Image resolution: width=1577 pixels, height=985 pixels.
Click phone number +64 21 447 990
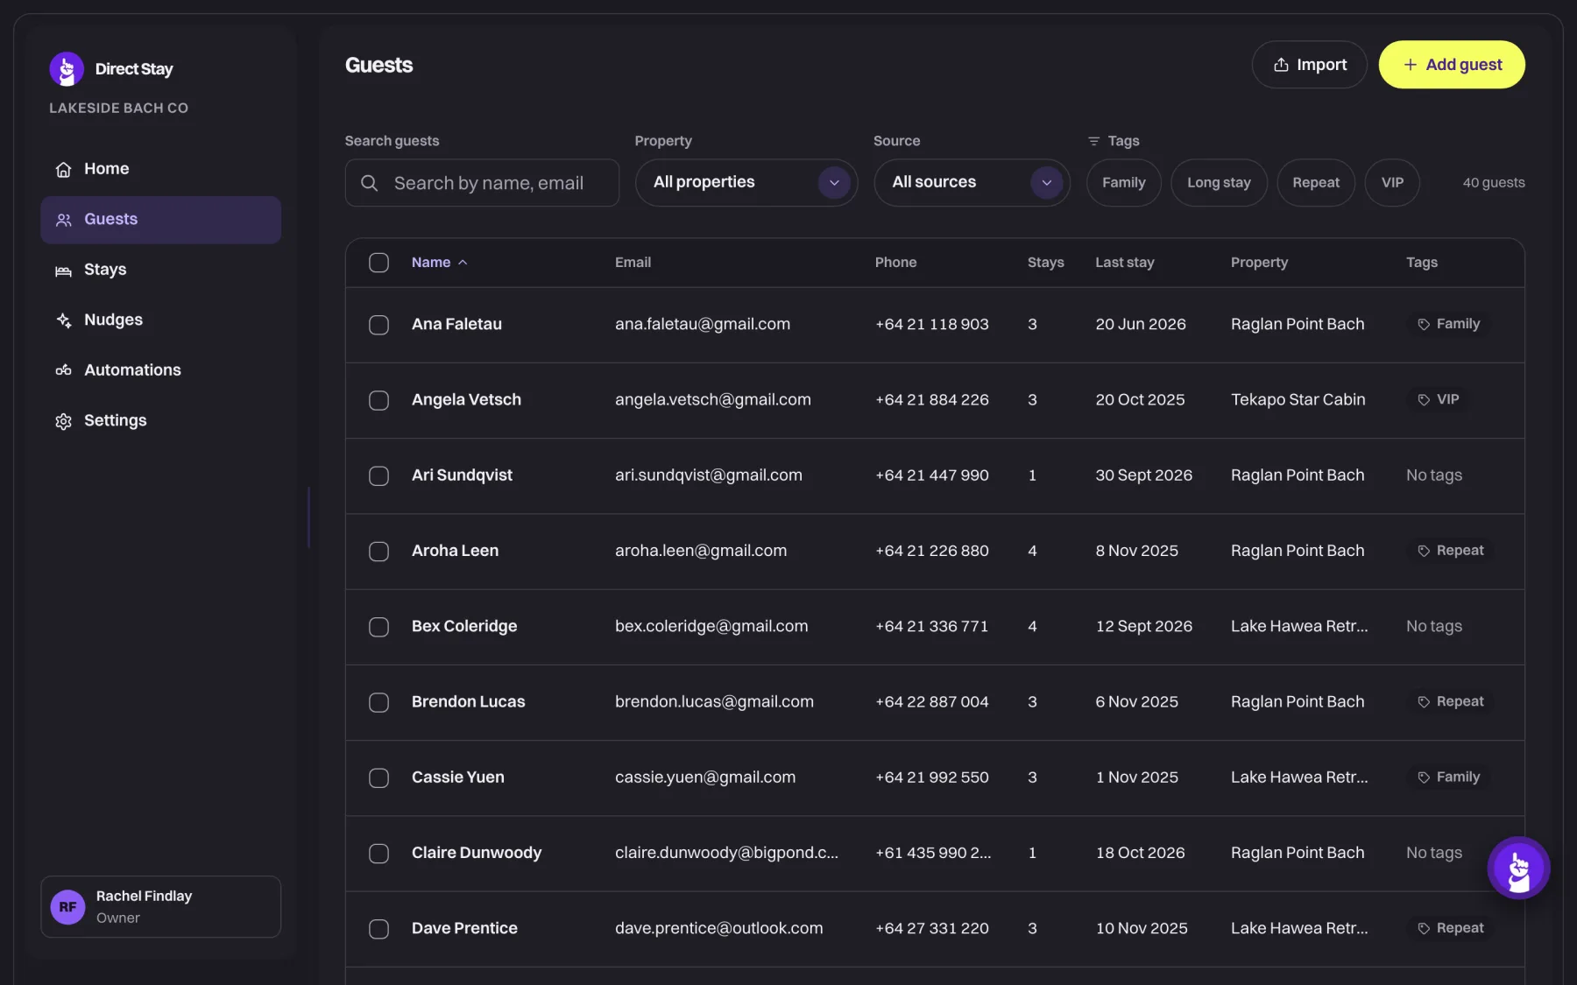pos(931,475)
